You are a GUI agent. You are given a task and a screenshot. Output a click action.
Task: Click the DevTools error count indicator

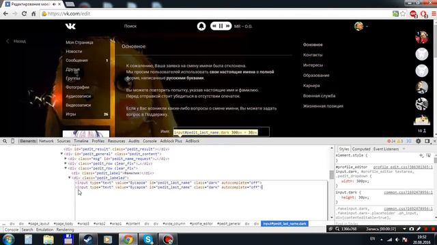click(x=391, y=141)
